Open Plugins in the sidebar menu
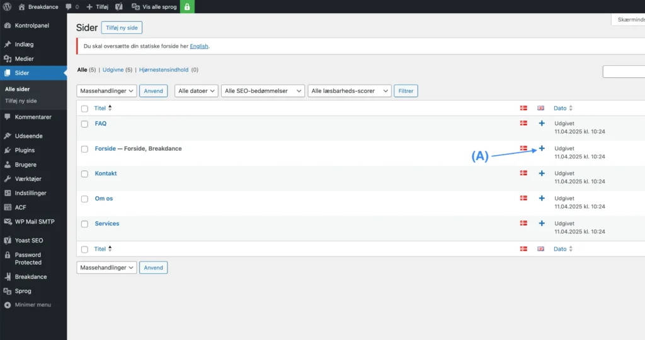The height and width of the screenshot is (340, 645). [25, 150]
